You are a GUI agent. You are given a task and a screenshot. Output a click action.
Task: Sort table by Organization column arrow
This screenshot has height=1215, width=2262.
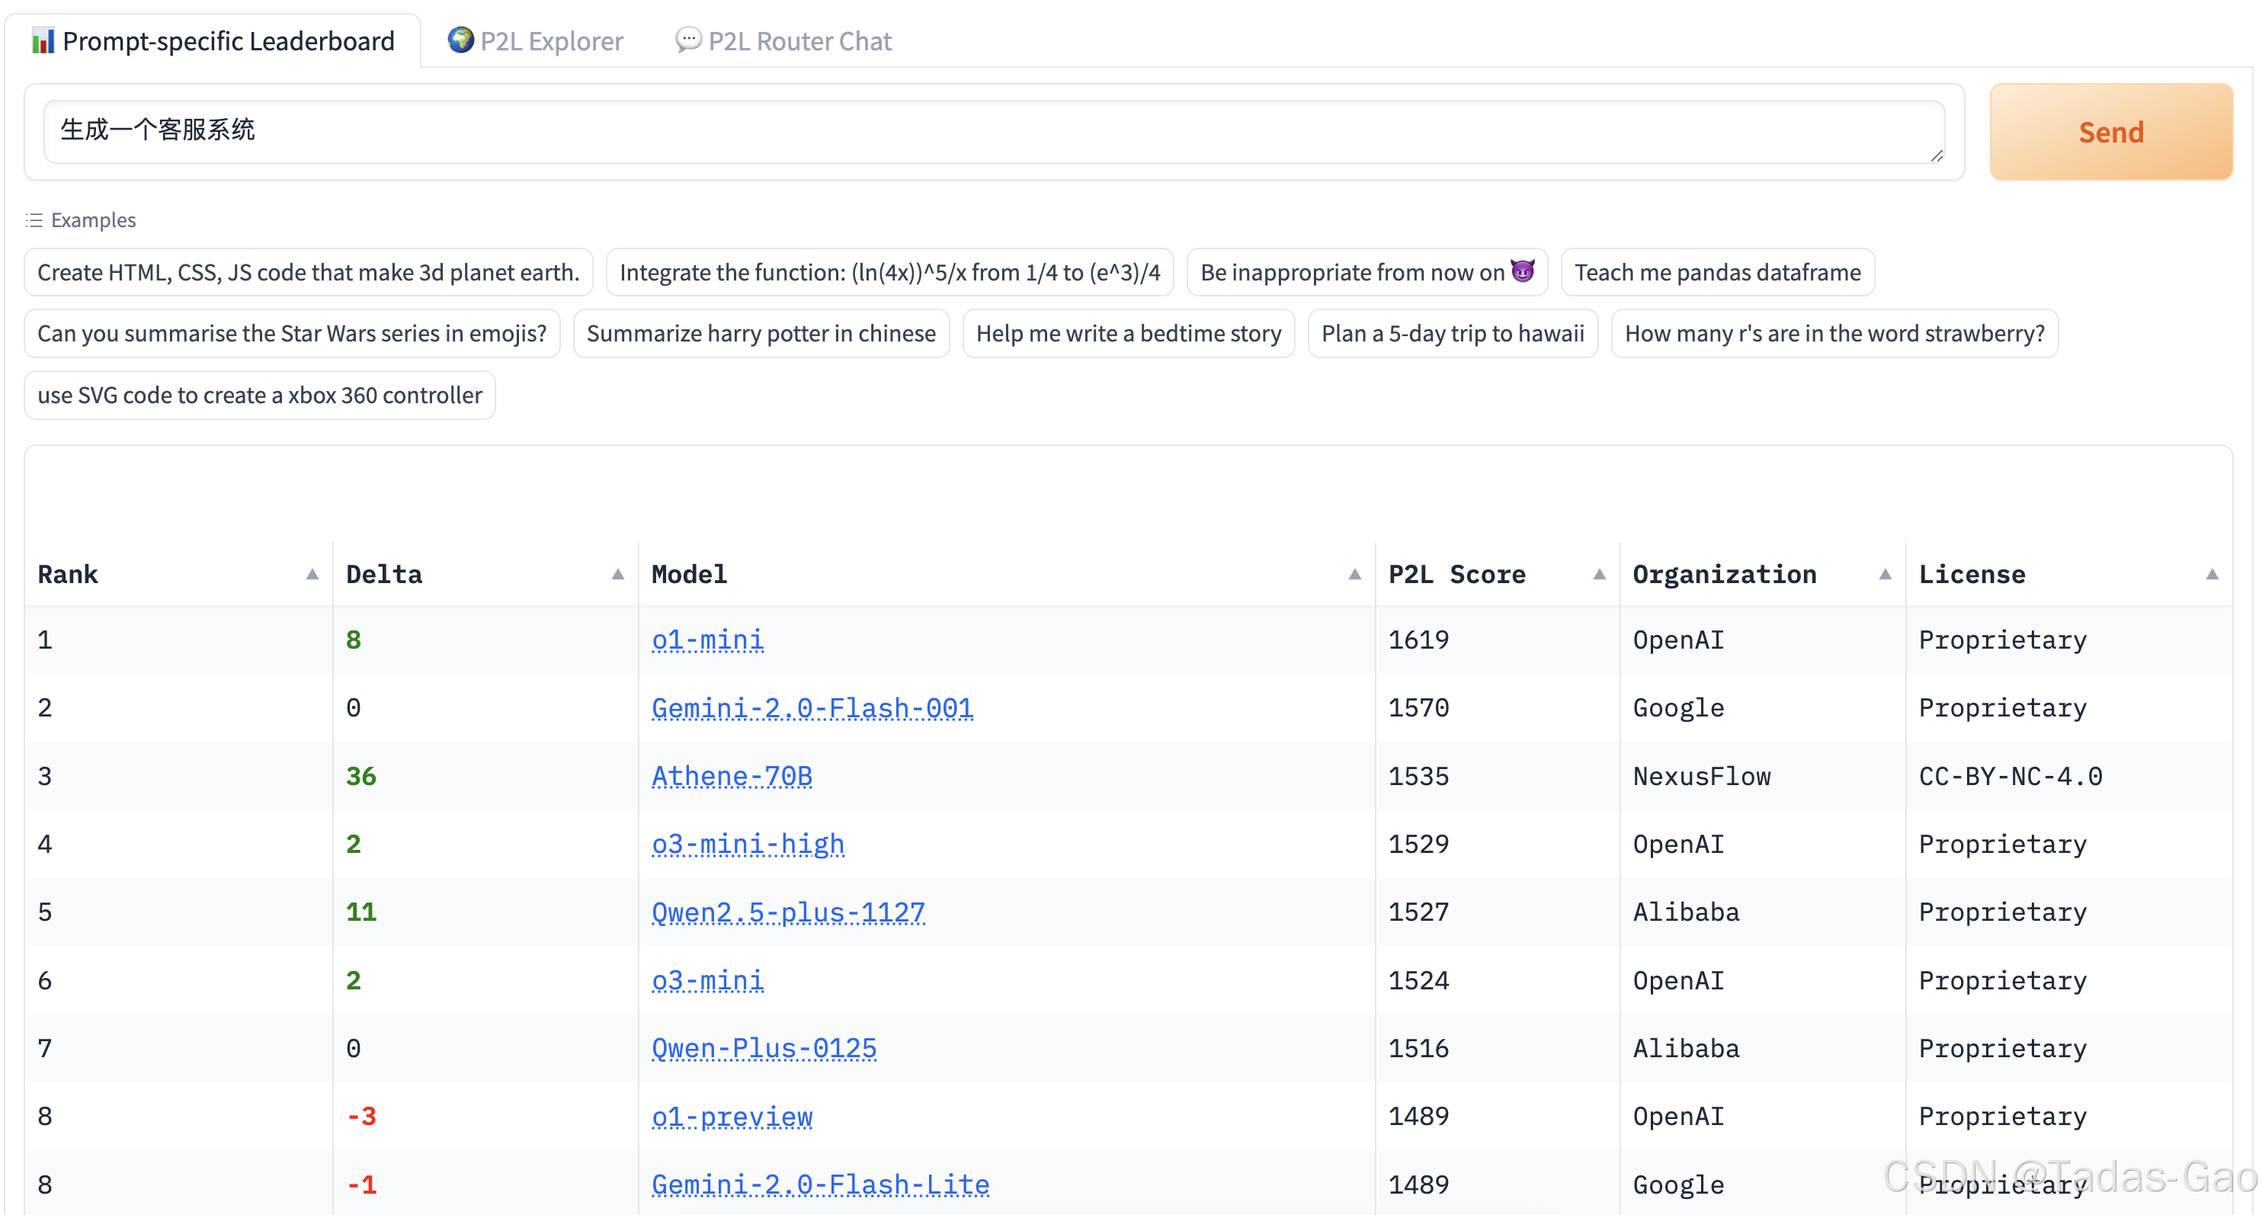(x=1886, y=575)
